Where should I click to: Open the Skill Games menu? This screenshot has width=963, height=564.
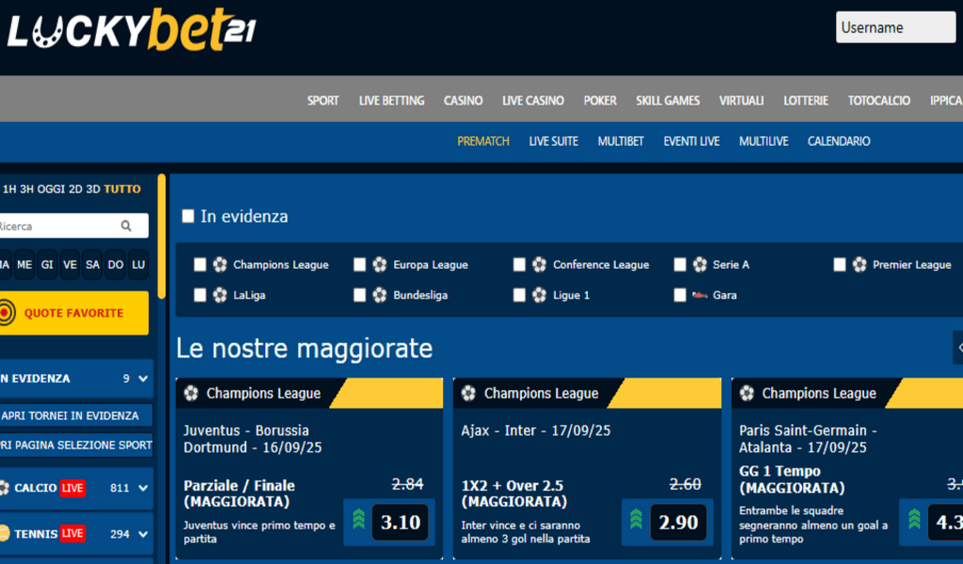(x=668, y=101)
